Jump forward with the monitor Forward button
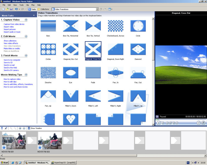The width and height of the screenshot is (207, 165). click(177, 123)
